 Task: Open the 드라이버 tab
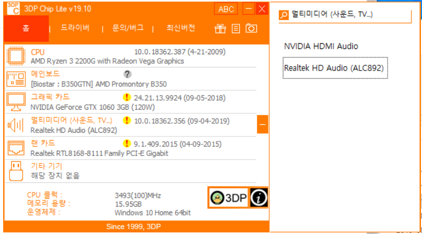click(x=75, y=28)
